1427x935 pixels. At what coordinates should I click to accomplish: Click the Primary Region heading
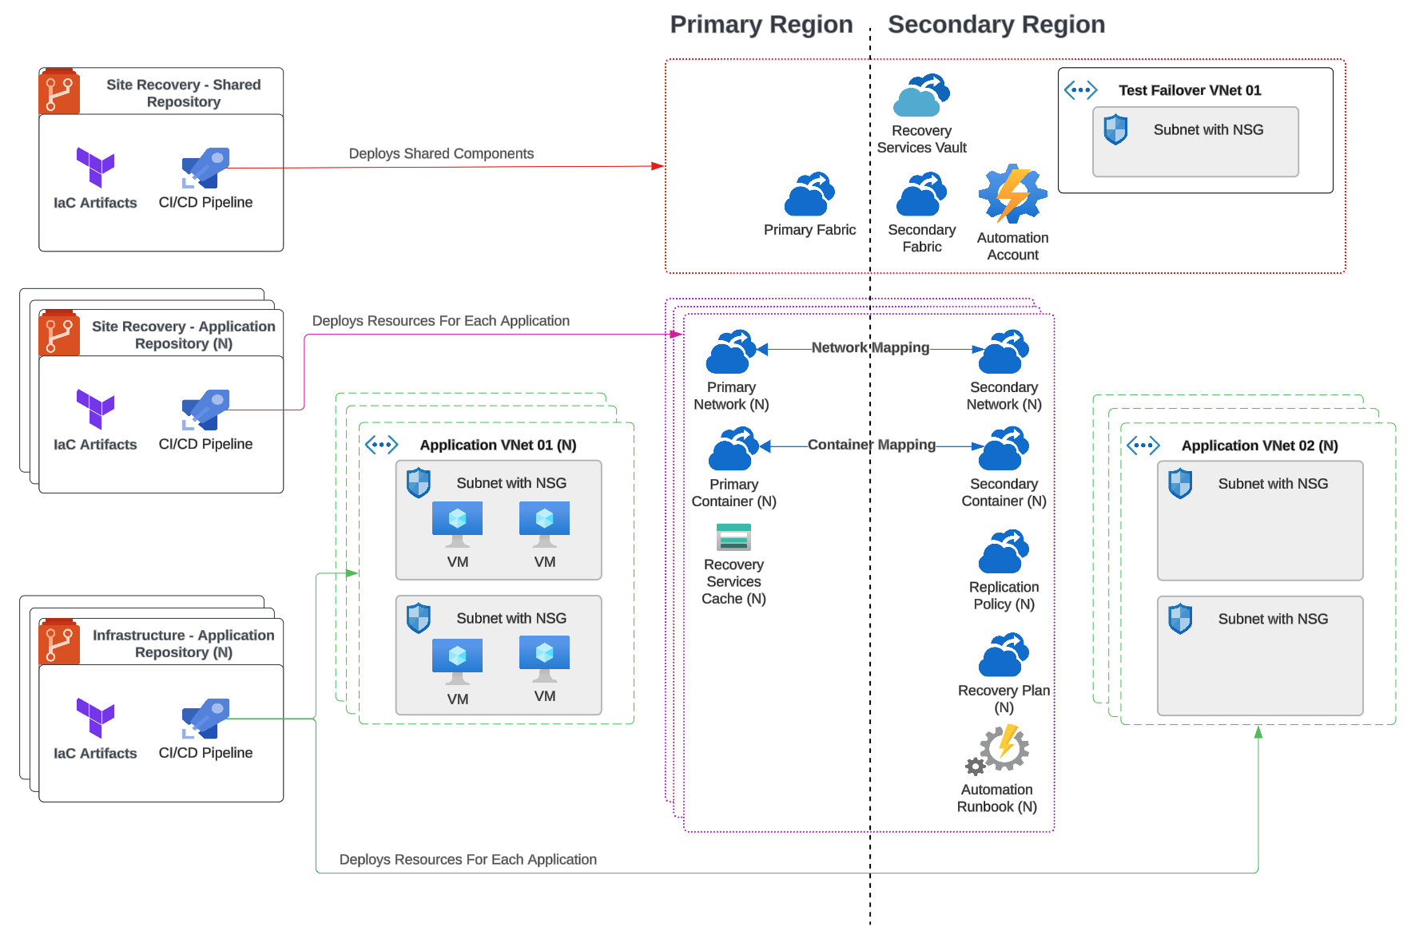(x=761, y=25)
